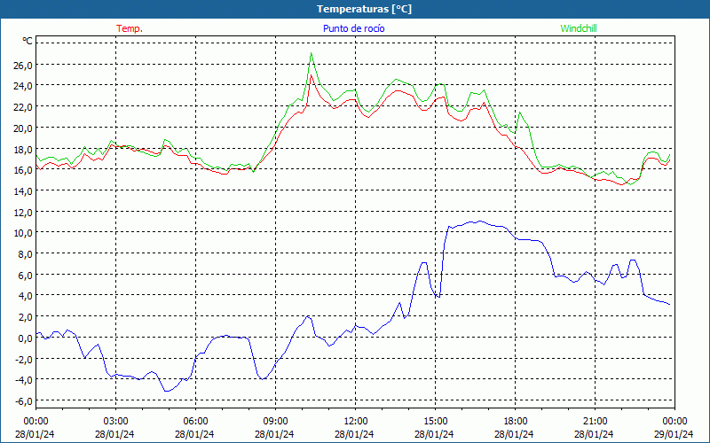710x443 pixels.
Task: Select the red 'Temp.' legend label
Action: [130, 28]
